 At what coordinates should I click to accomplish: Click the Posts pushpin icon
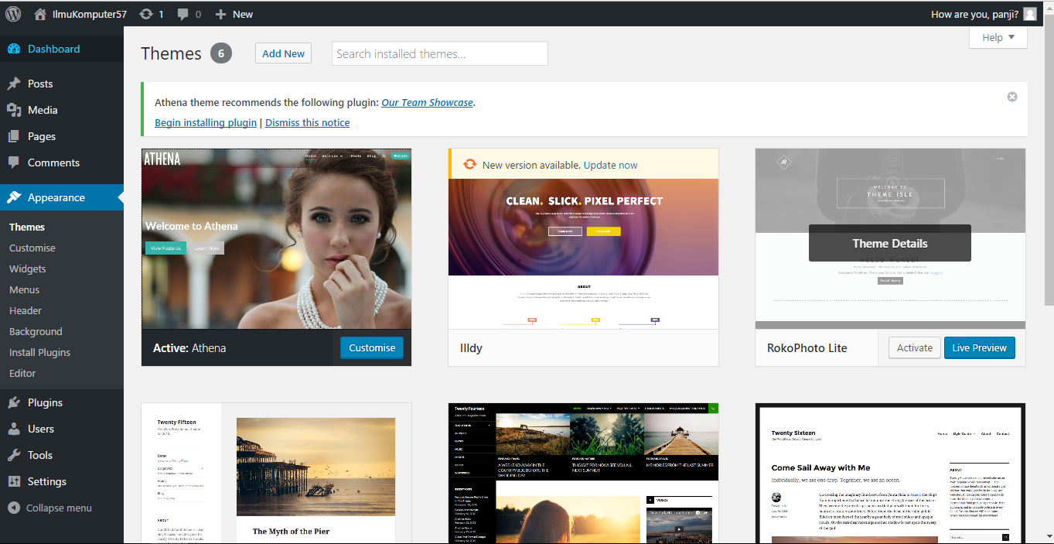[x=14, y=84]
